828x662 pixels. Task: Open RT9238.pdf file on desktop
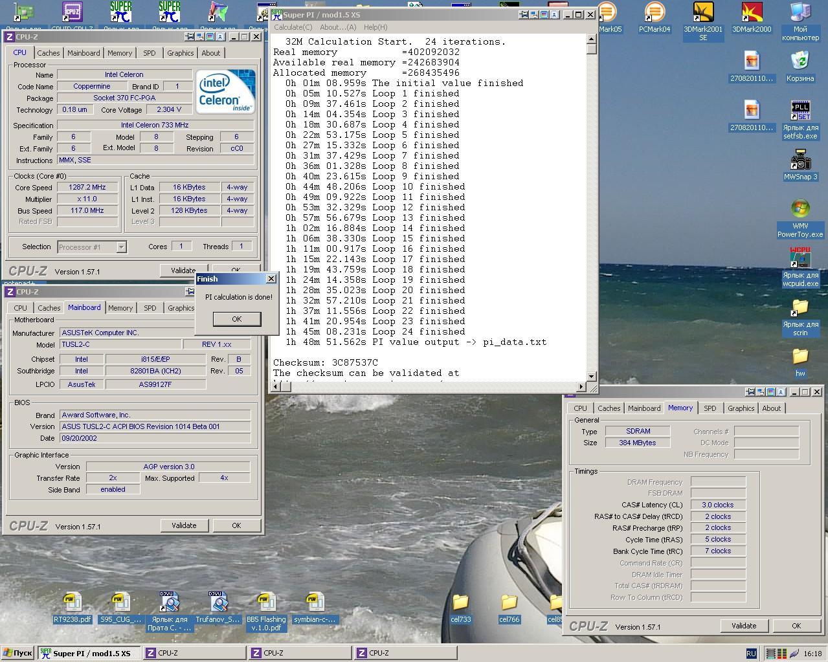[x=72, y=607]
